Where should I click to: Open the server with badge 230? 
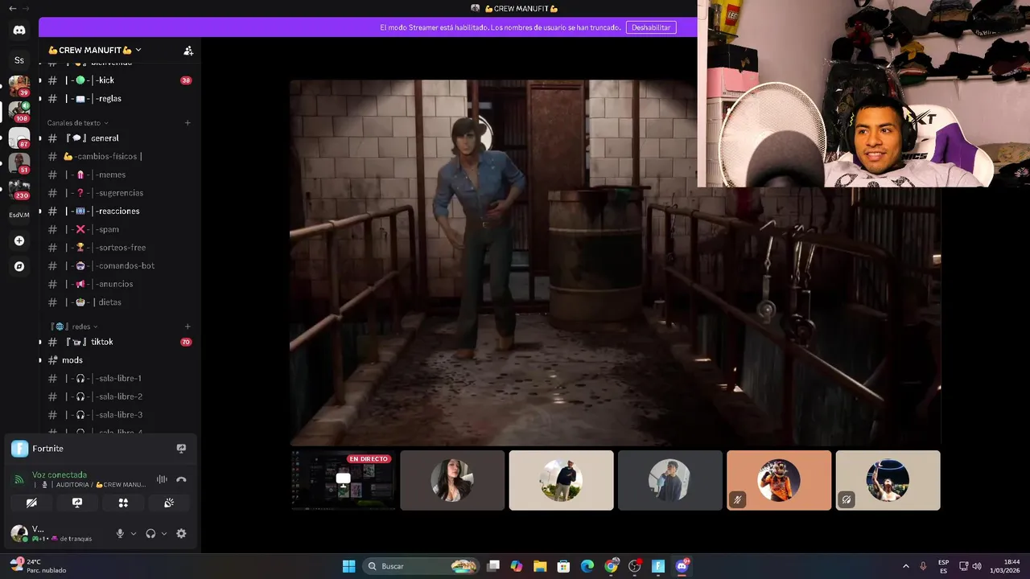(19, 188)
